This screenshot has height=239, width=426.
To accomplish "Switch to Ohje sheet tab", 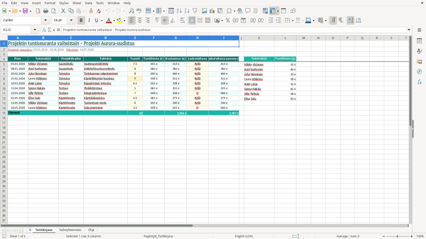I will [91, 230].
